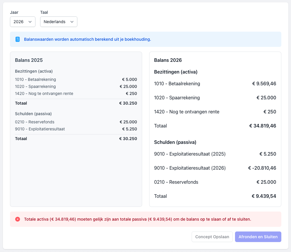Click the chevron arrow of the Jaar selector
The height and width of the screenshot is (252, 291).
coord(30,22)
